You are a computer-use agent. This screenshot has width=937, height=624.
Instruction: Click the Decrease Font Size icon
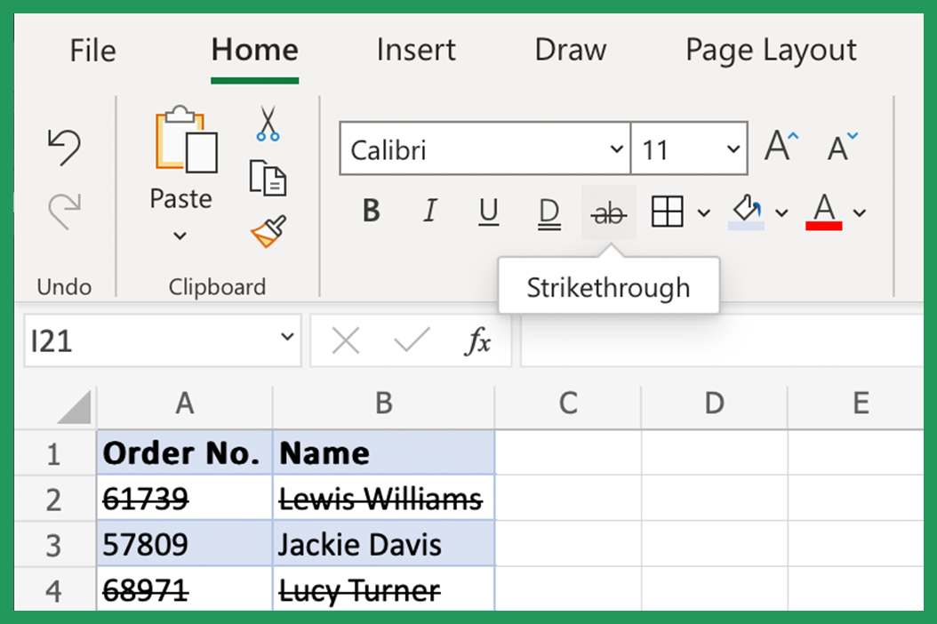837,148
